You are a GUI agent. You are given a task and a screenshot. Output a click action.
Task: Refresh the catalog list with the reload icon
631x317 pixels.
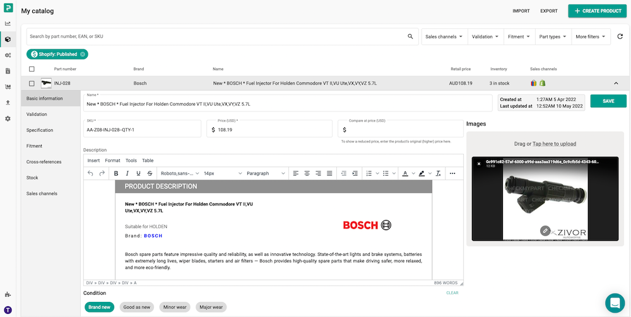coord(620,37)
